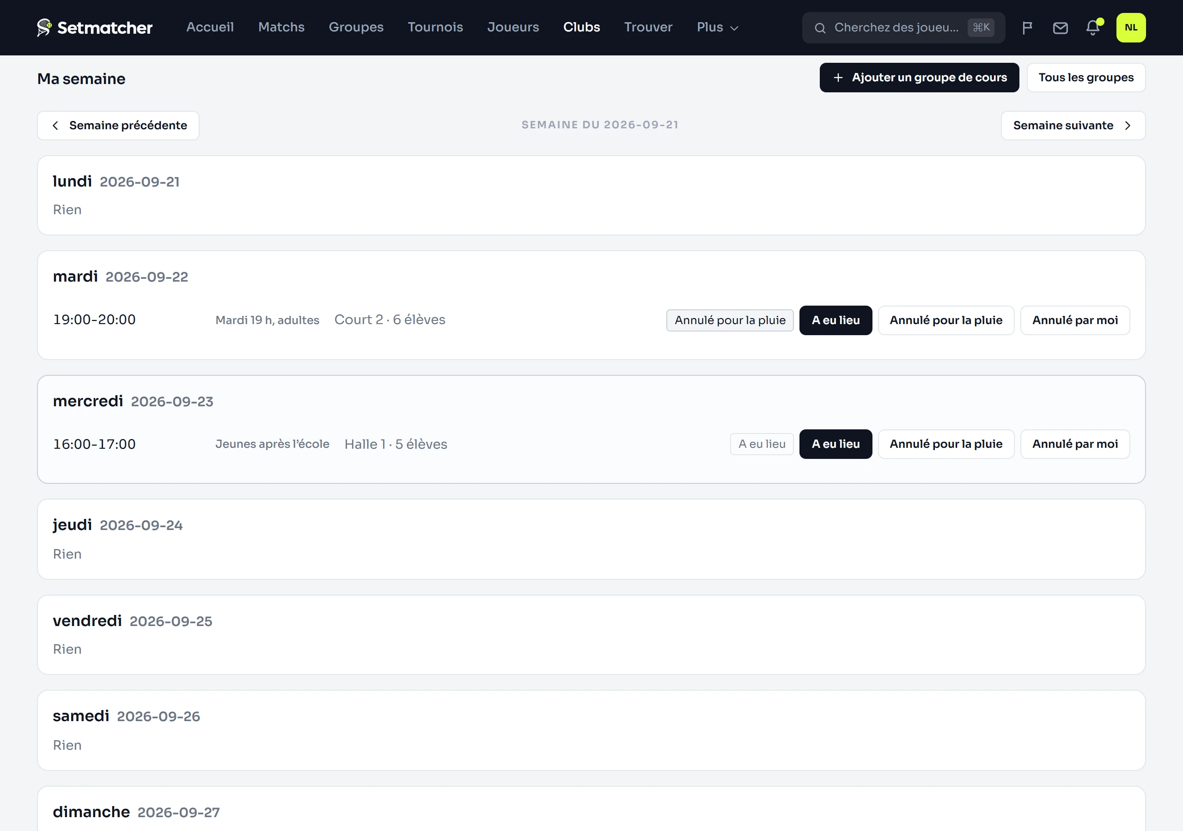Screen dimensions: 1183x831
Task: Click the Ma semaine heading
Action: click(81, 79)
